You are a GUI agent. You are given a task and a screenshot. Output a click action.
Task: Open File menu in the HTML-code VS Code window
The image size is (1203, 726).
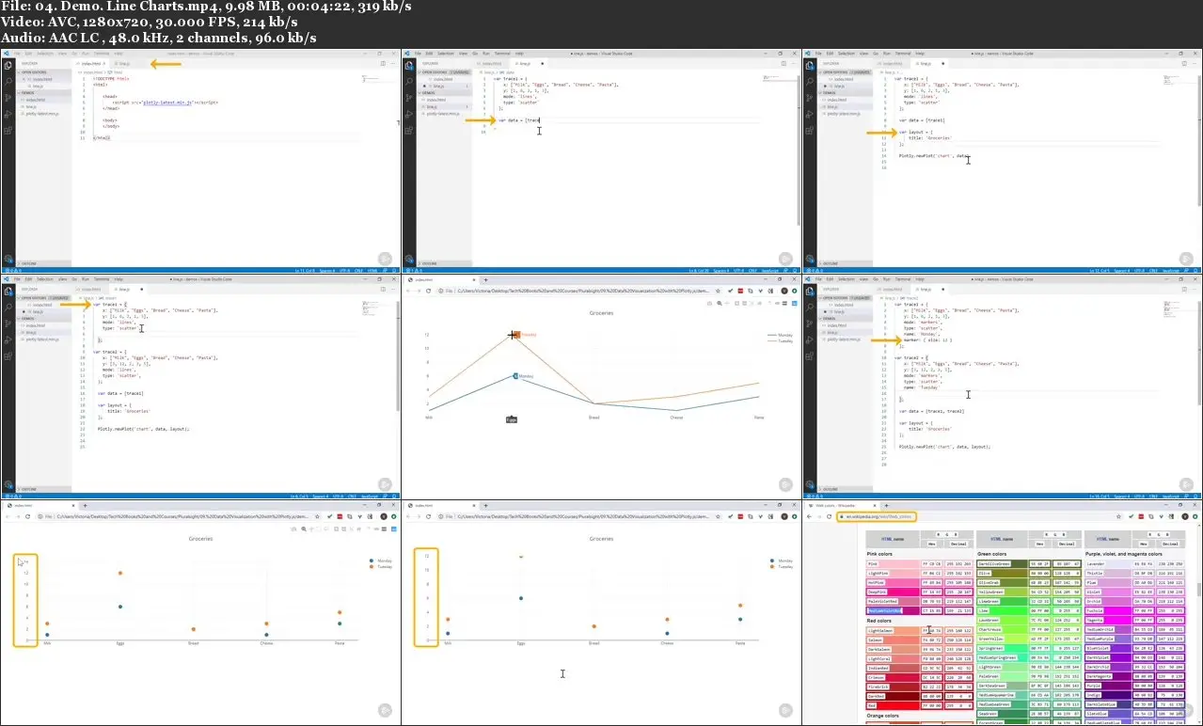click(x=17, y=54)
